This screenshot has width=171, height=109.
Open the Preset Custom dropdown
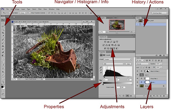click(118, 59)
